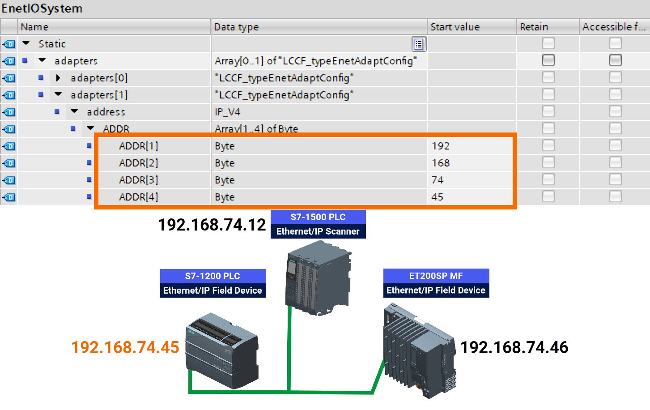Toggle Accessible checkbox for Static row
Viewport: 650px width, 410px height.
click(x=615, y=43)
